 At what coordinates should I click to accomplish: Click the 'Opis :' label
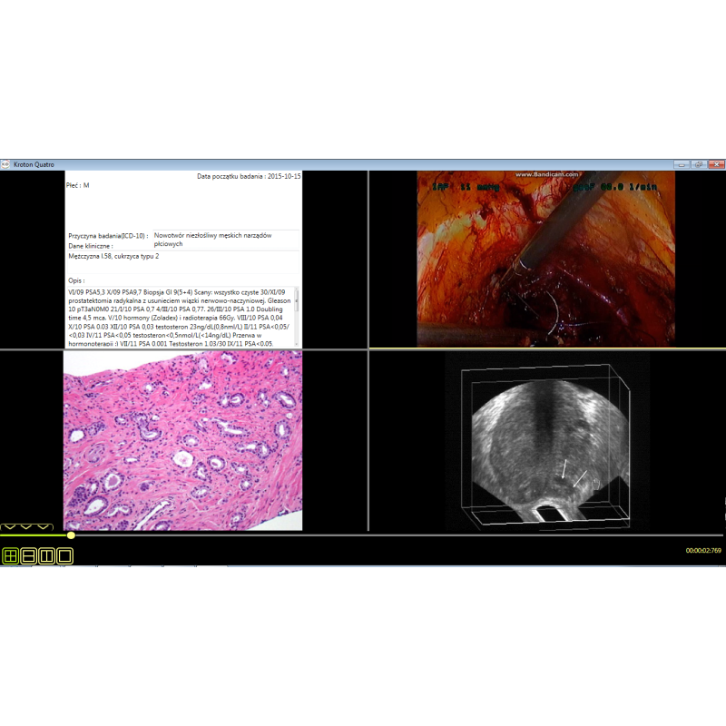click(76, 280)
